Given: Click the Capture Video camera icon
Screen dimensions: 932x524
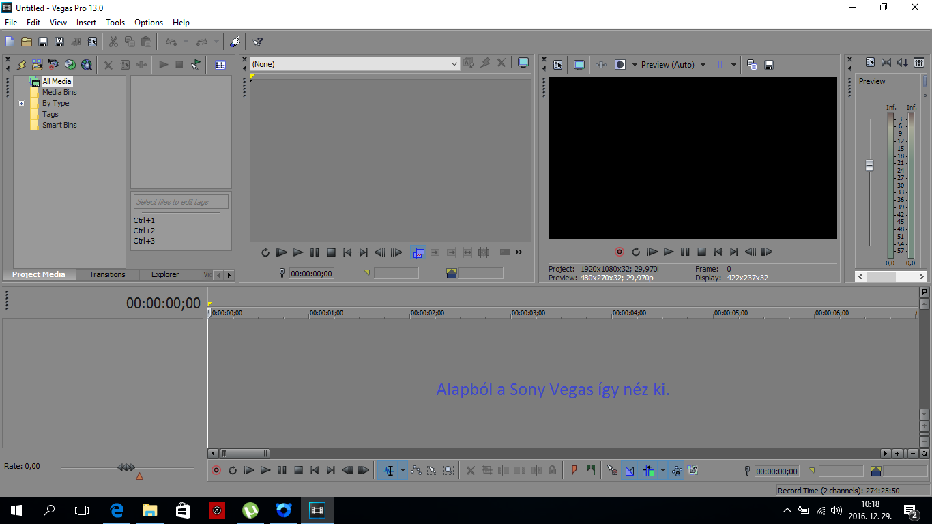Looking at the screenshot, I should point(54,65).
